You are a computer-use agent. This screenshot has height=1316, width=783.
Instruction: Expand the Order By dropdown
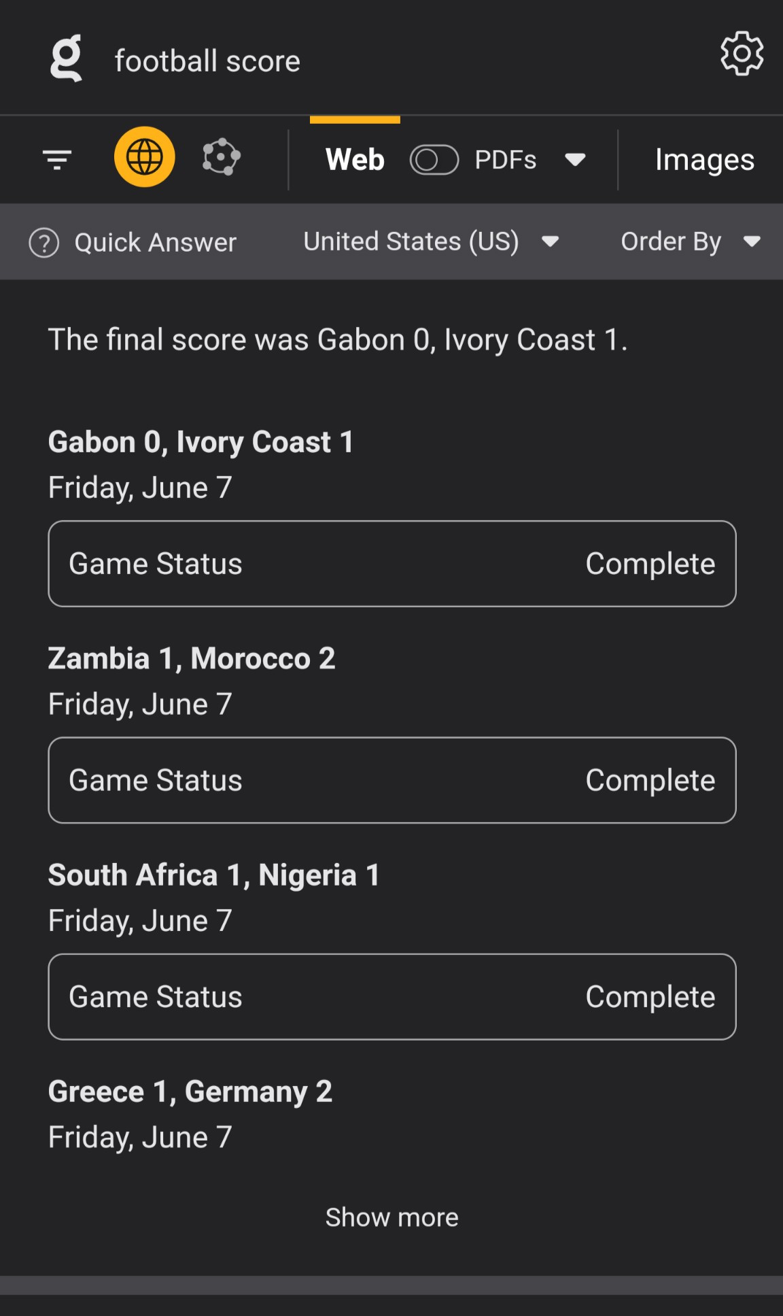690,241
